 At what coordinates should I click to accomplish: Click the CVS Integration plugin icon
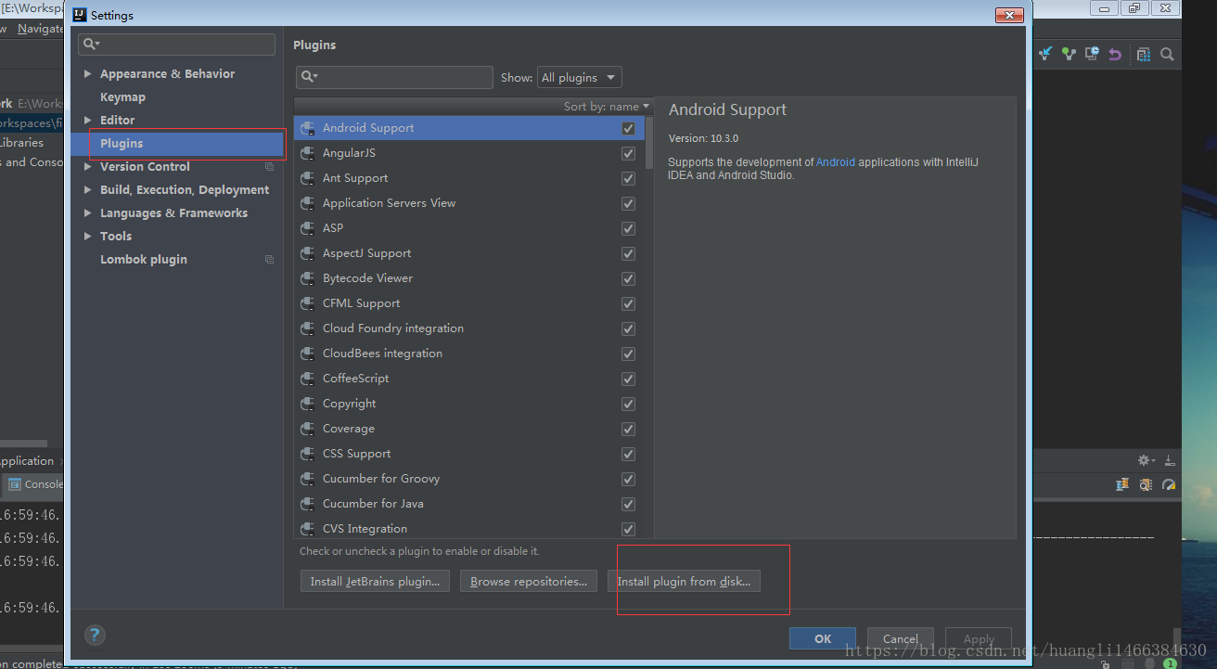click(x=308, y=529)
